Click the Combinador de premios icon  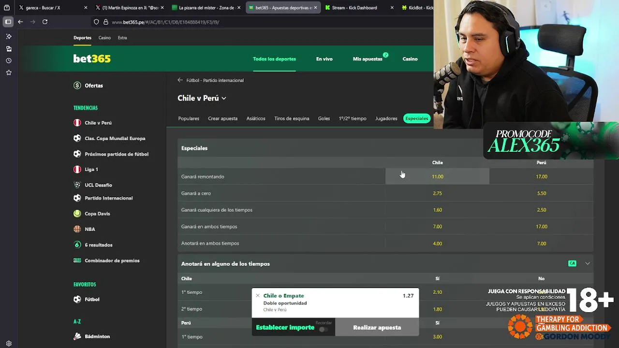77,260
